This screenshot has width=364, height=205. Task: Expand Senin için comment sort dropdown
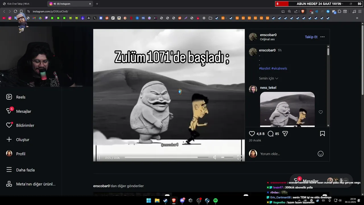268,78
